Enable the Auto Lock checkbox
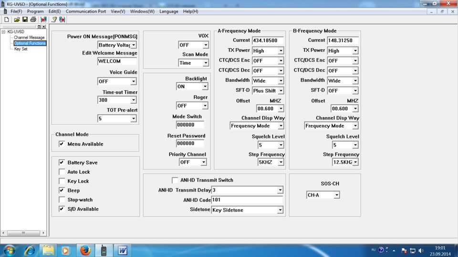 coord(62,172)
